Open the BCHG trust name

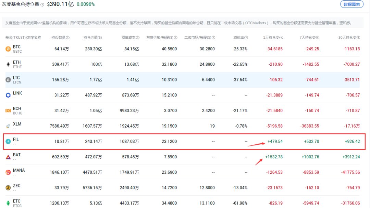(17, 113)
